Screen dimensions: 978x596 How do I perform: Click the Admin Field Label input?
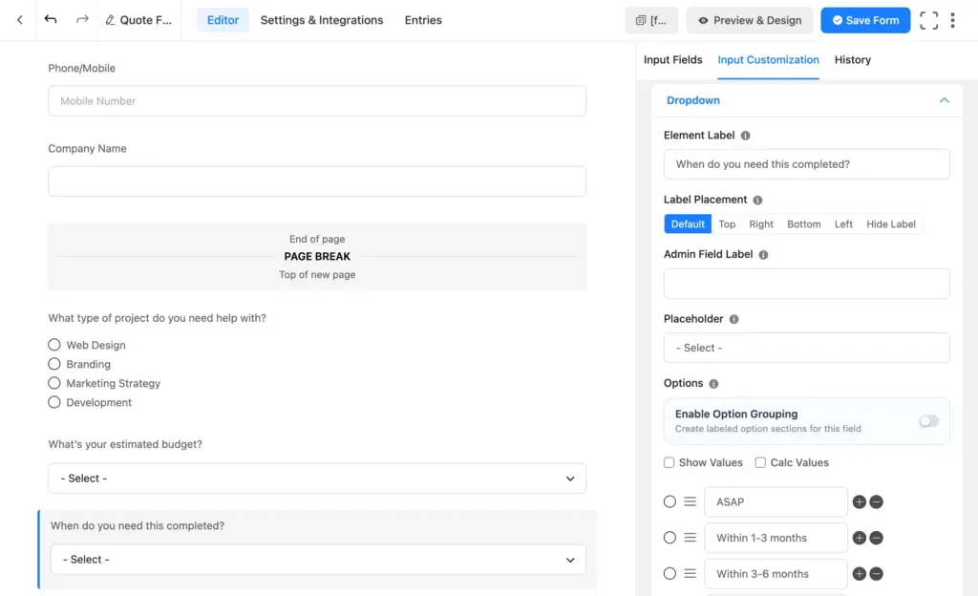click(806, 284)
